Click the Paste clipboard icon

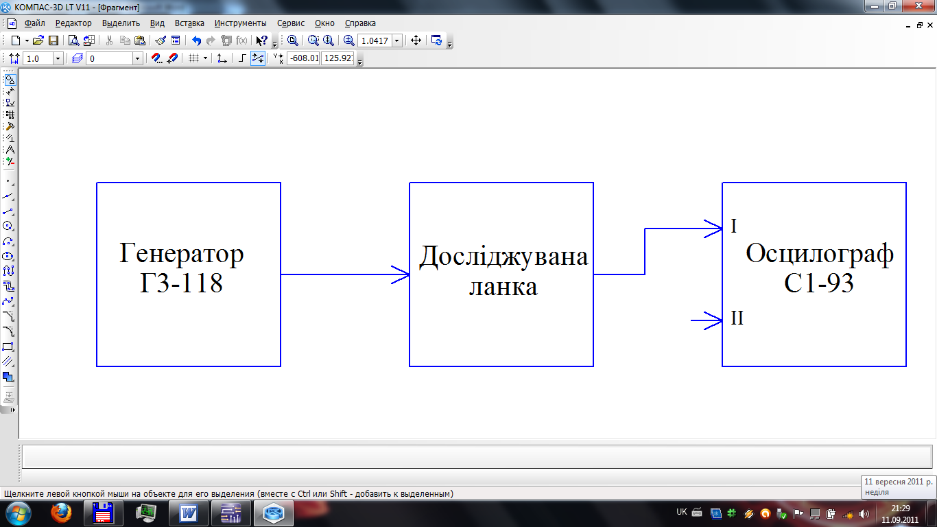pos(140,40)
